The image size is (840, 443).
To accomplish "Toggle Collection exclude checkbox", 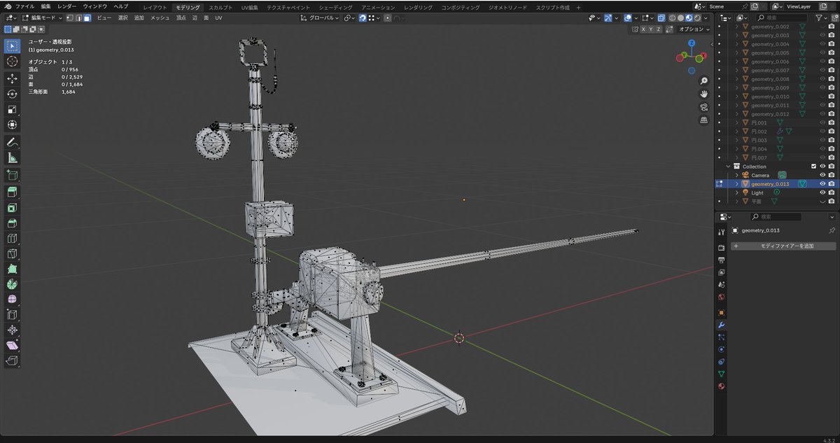I will (x=813, y=167).
